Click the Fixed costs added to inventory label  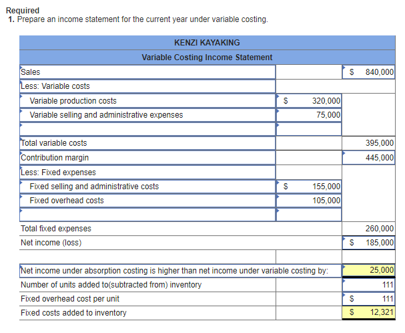[x=73, y=313]
